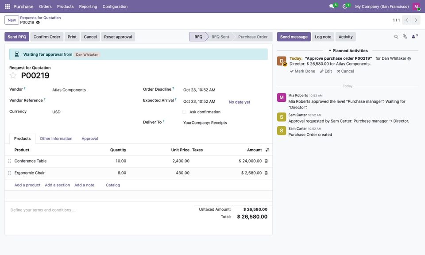
Task: Click the Activity button
Action: 346,37
